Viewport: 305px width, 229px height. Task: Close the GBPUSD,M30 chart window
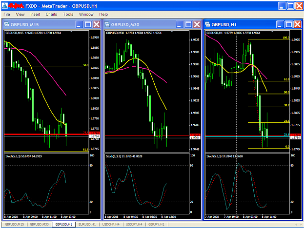point(197,24)
